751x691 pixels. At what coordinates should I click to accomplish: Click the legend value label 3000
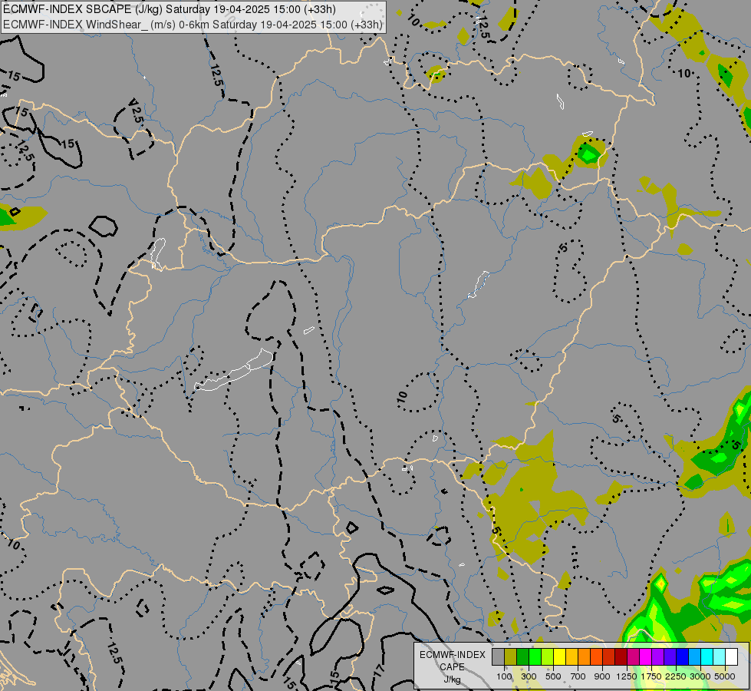(x=700, y=676)
